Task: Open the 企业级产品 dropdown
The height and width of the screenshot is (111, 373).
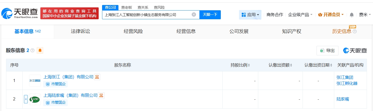Action: 300,15
